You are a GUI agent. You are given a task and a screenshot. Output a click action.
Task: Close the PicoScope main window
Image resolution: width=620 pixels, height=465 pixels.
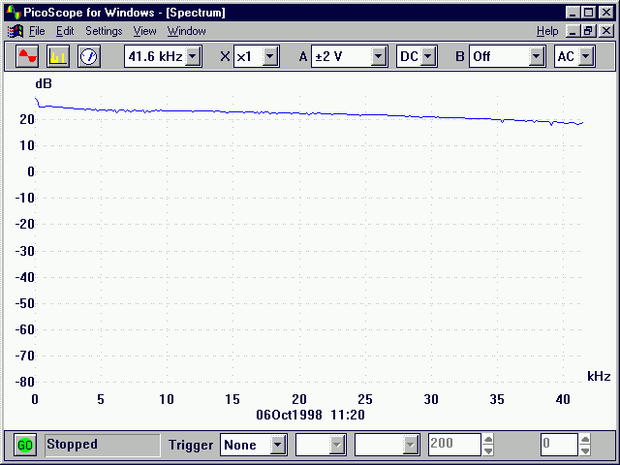click(x=606, y=13)
